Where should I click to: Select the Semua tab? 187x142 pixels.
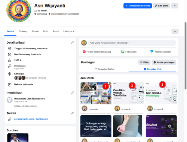coord(10,31)
